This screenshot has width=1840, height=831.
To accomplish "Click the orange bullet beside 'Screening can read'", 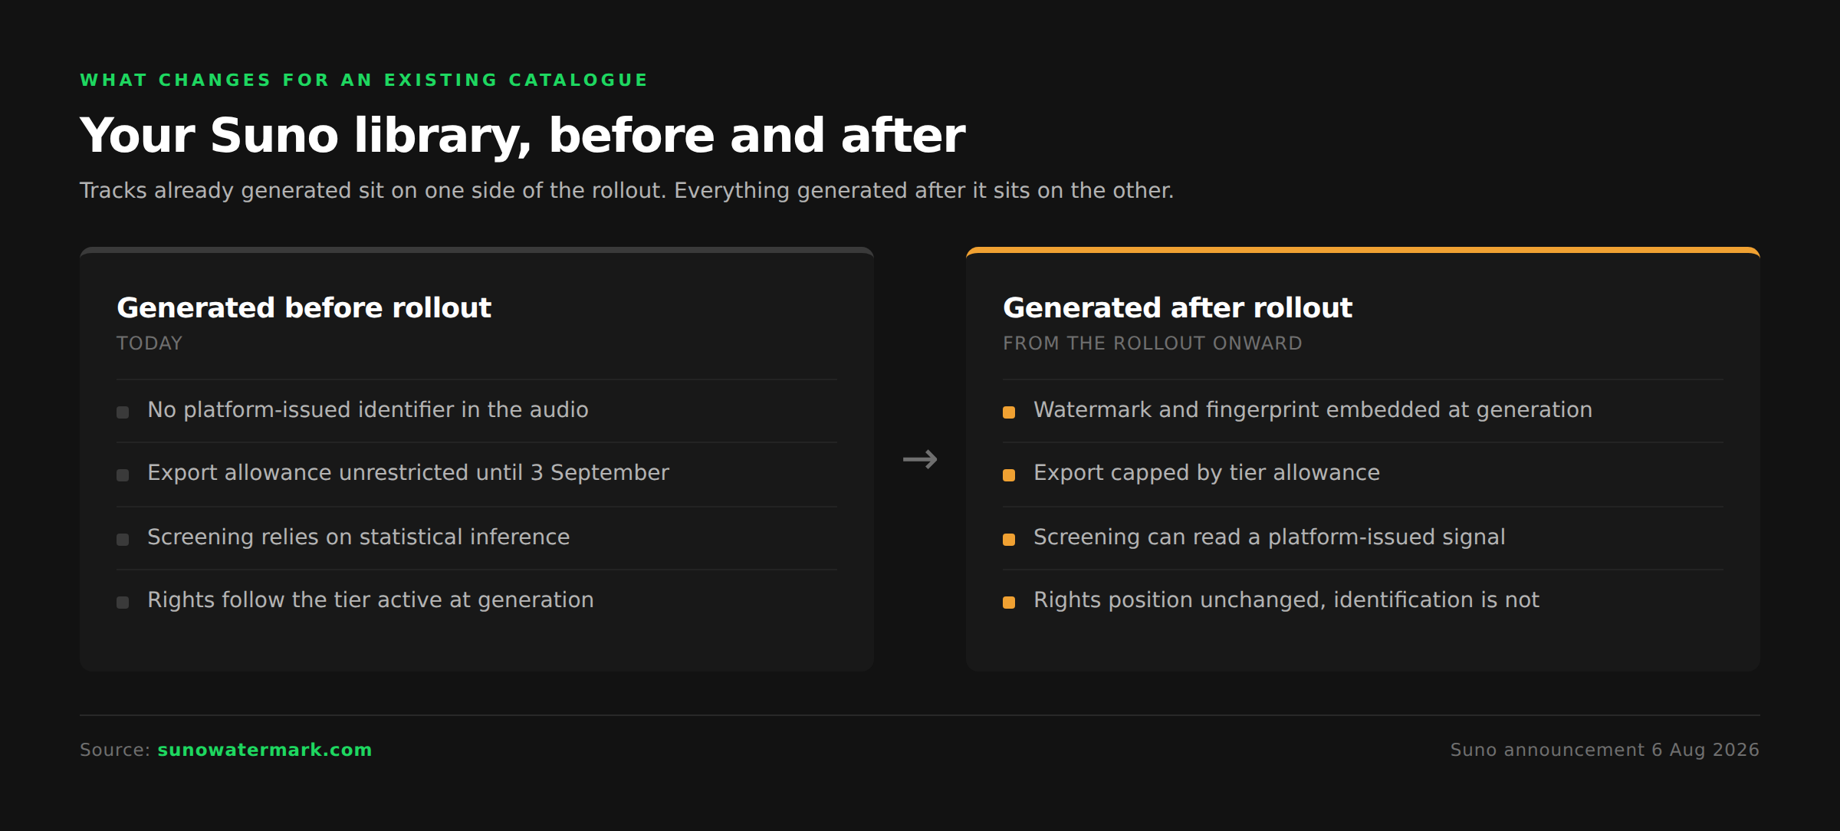I will click(x=1009, y=540).
